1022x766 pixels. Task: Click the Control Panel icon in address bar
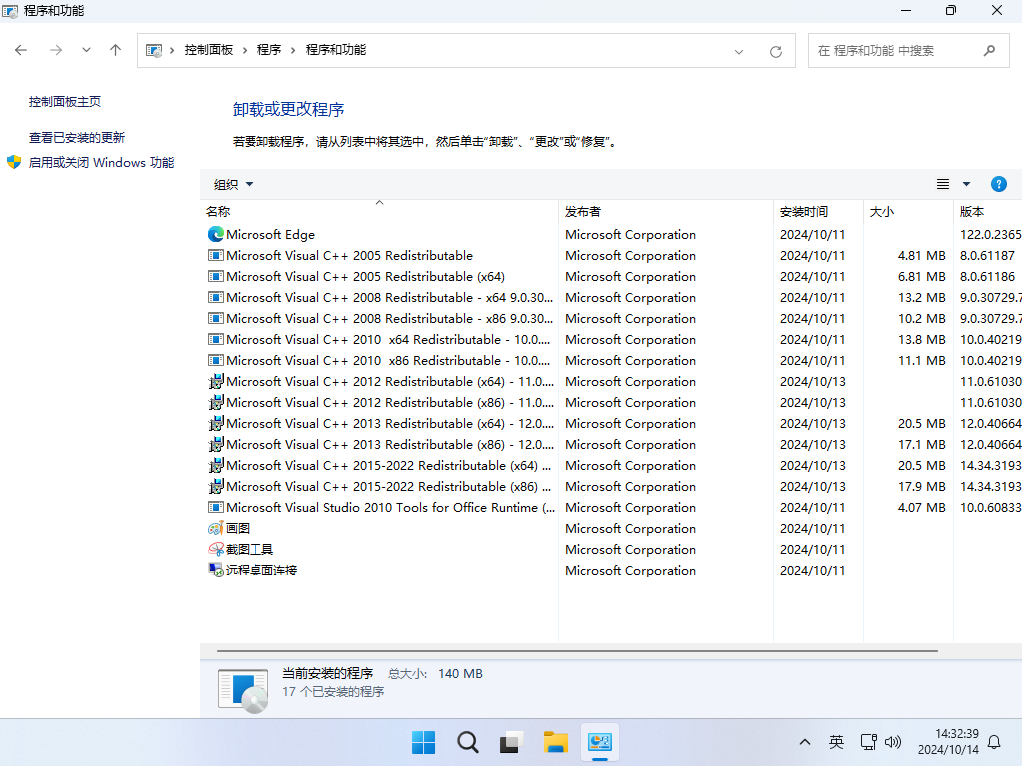point(153,50)
